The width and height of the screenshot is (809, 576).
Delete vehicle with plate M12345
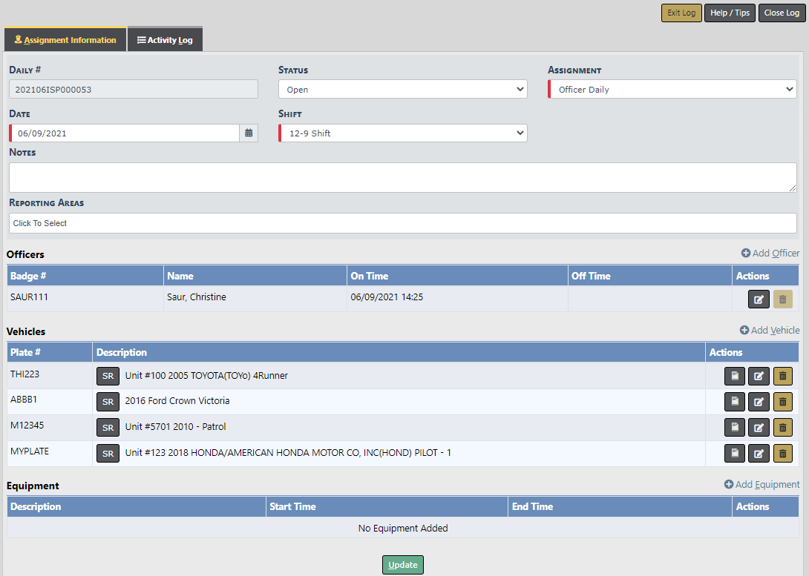click(x=782, y=428)
